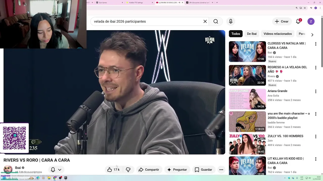
Task: Open Epic Games launcher taskbar icon
Action: point(66,178)
